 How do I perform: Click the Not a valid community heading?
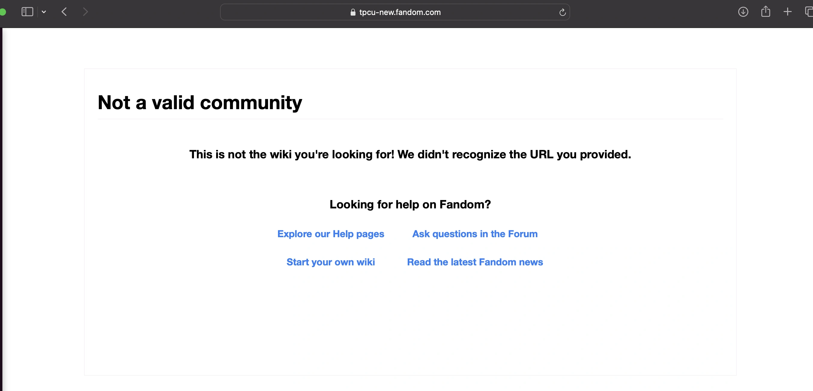(x=200, y=103)
